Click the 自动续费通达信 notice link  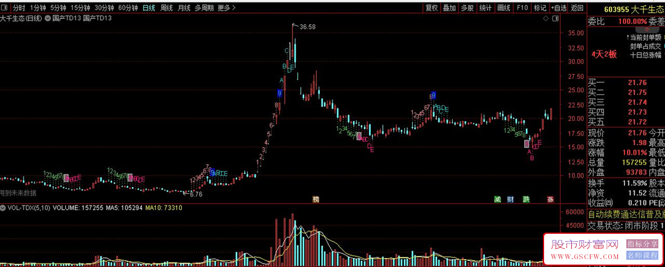click(626, 214)
